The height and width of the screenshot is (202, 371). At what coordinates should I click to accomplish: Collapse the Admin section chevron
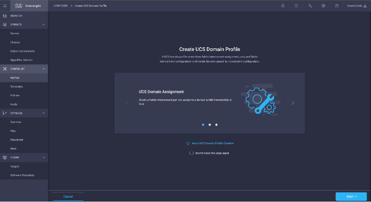[x=44, y=158]
